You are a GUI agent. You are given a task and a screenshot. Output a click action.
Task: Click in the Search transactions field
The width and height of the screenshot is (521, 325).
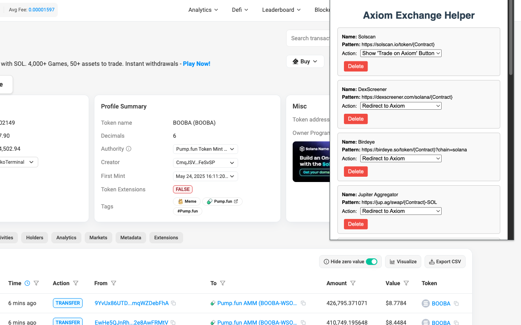(308, 38)
